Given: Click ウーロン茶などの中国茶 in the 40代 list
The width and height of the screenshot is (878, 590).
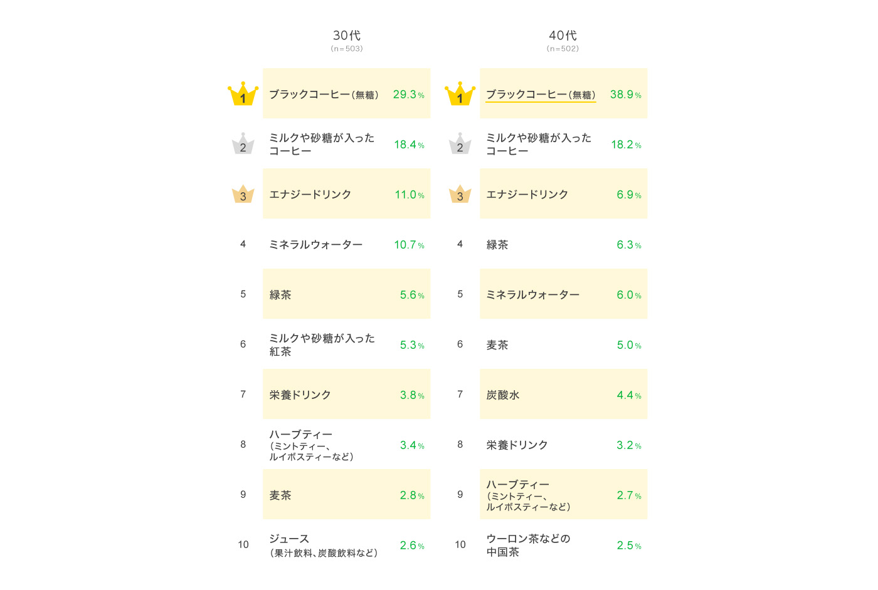Looking at the screenshot, I should [528, 545].
